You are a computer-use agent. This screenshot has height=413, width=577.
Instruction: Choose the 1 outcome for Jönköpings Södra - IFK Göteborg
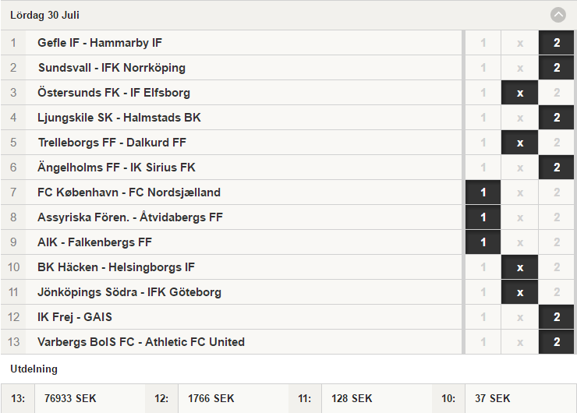click(483, 292)
